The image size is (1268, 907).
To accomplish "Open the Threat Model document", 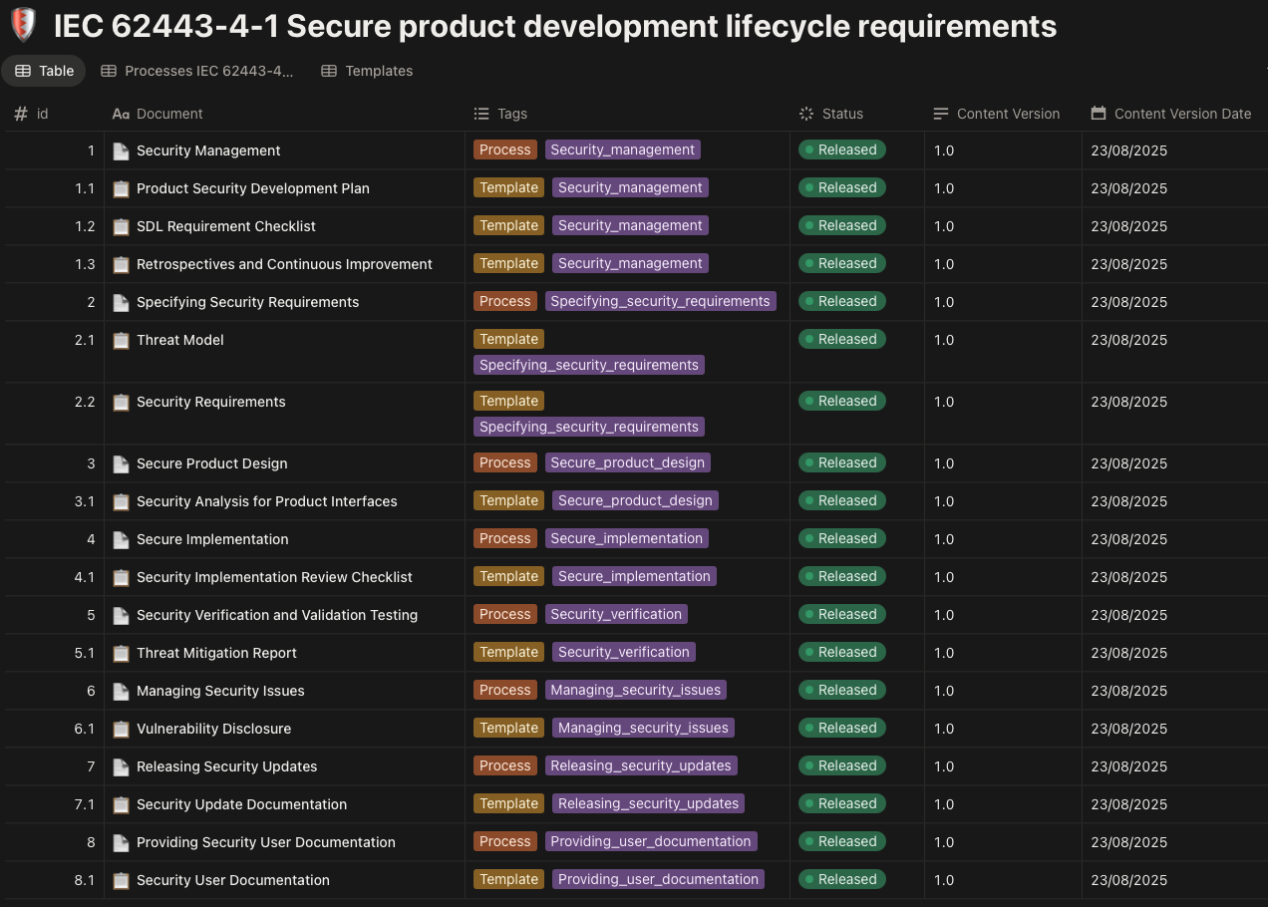I will pos(180,340).
